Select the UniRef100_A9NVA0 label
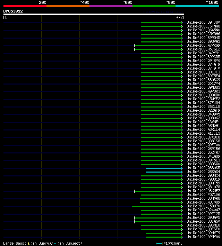 [203, 237]
